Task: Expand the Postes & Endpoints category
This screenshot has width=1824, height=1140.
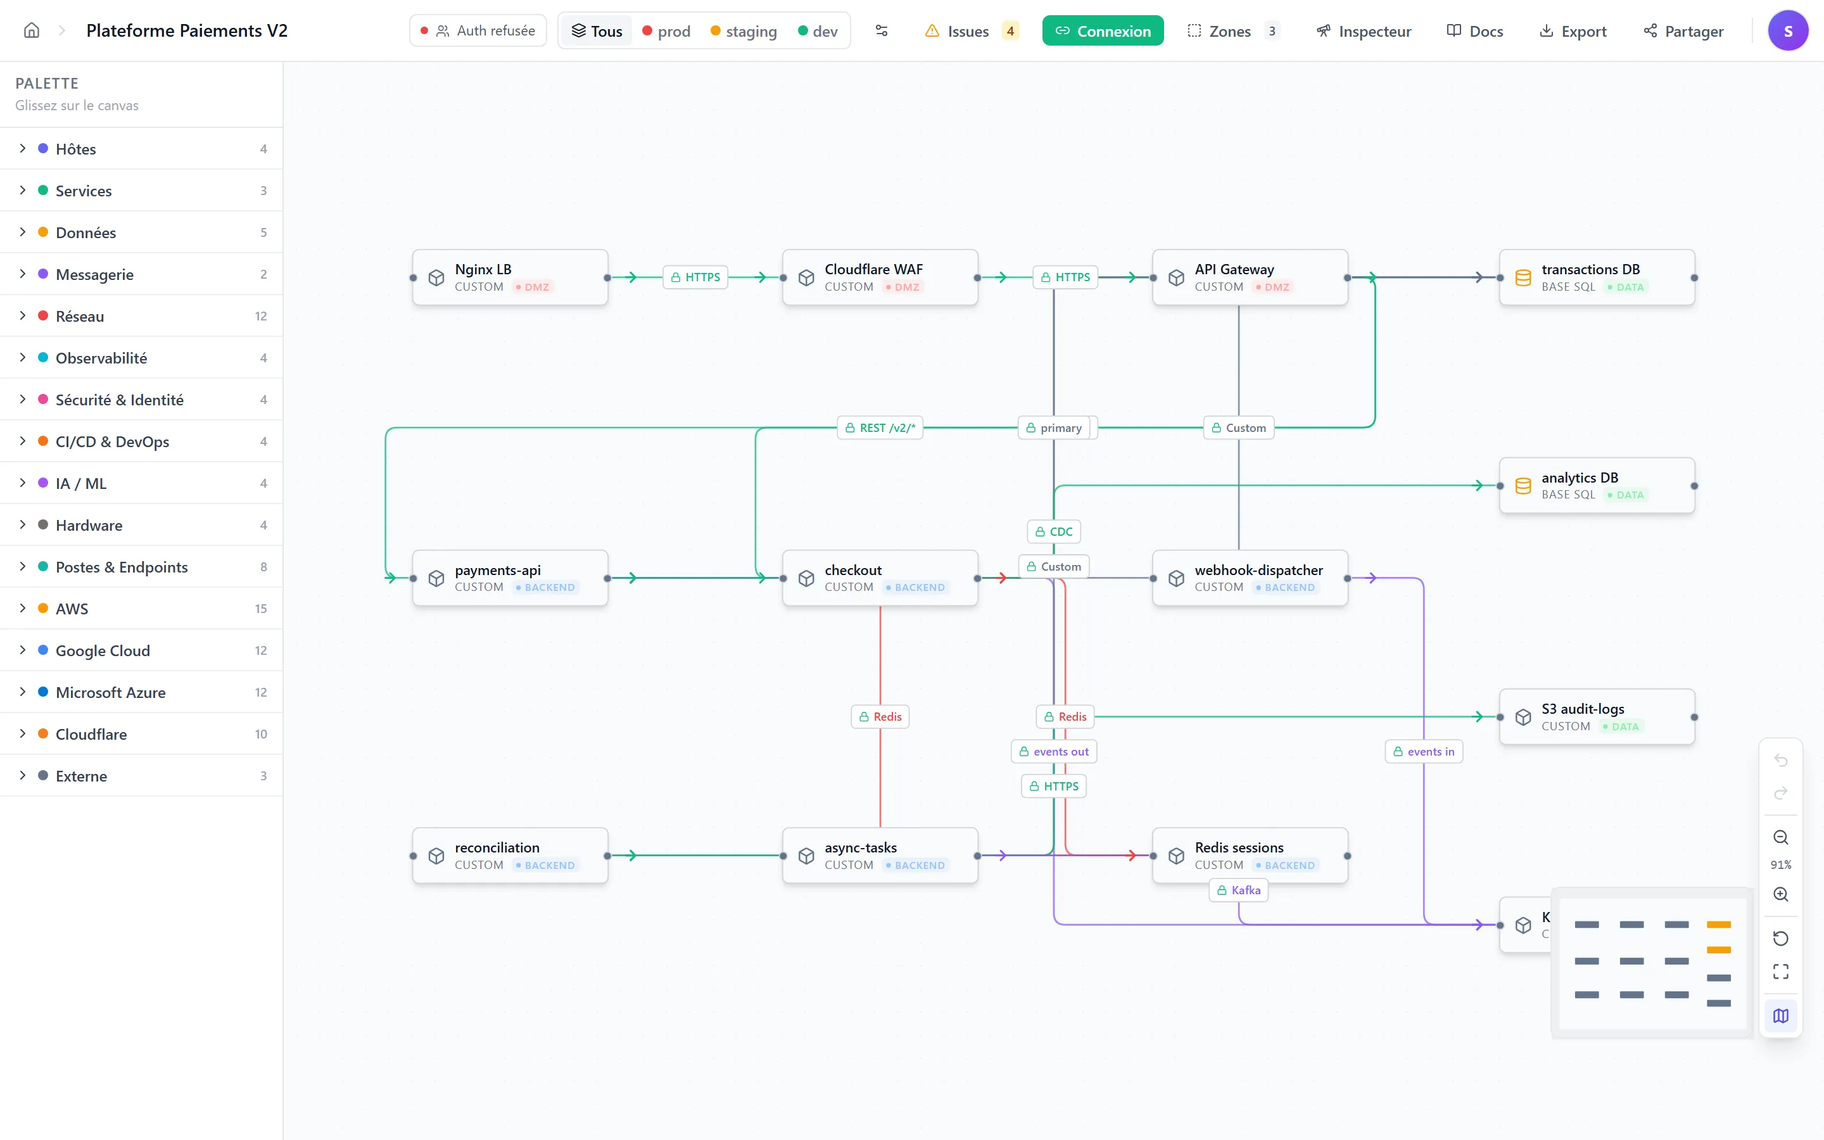Action: point(141,567)
